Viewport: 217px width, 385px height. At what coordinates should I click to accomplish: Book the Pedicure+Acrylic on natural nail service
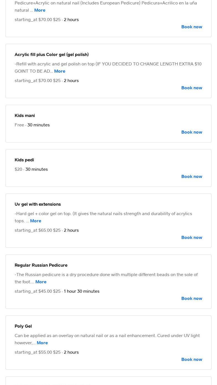pyautogui.click(x=192, y=27)
